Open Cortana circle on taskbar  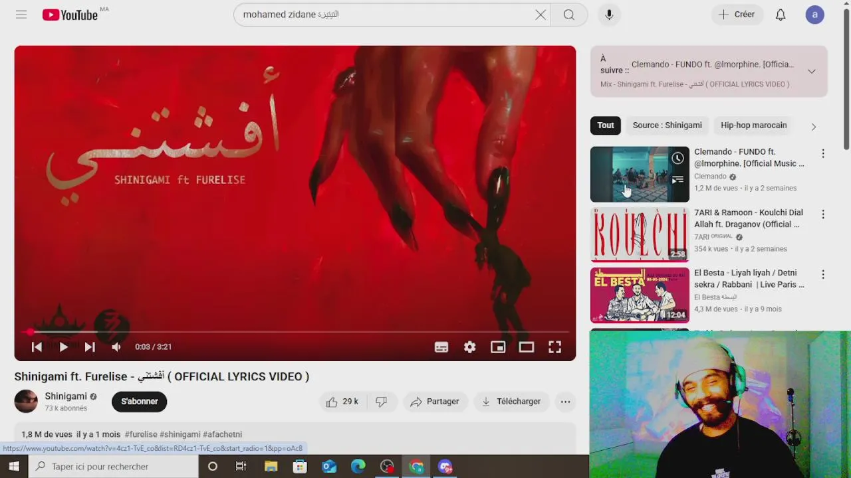213,467
